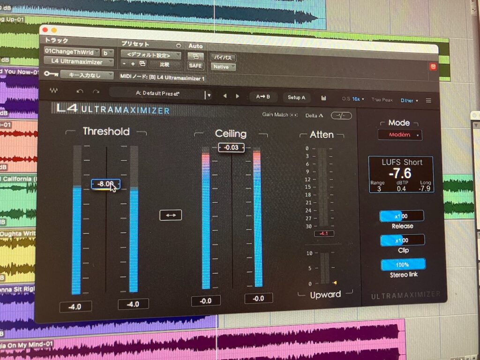Viewport: 480px width, 360px height.
Task: Open the oversampling 16x dropdown
Action: point(359,99)
